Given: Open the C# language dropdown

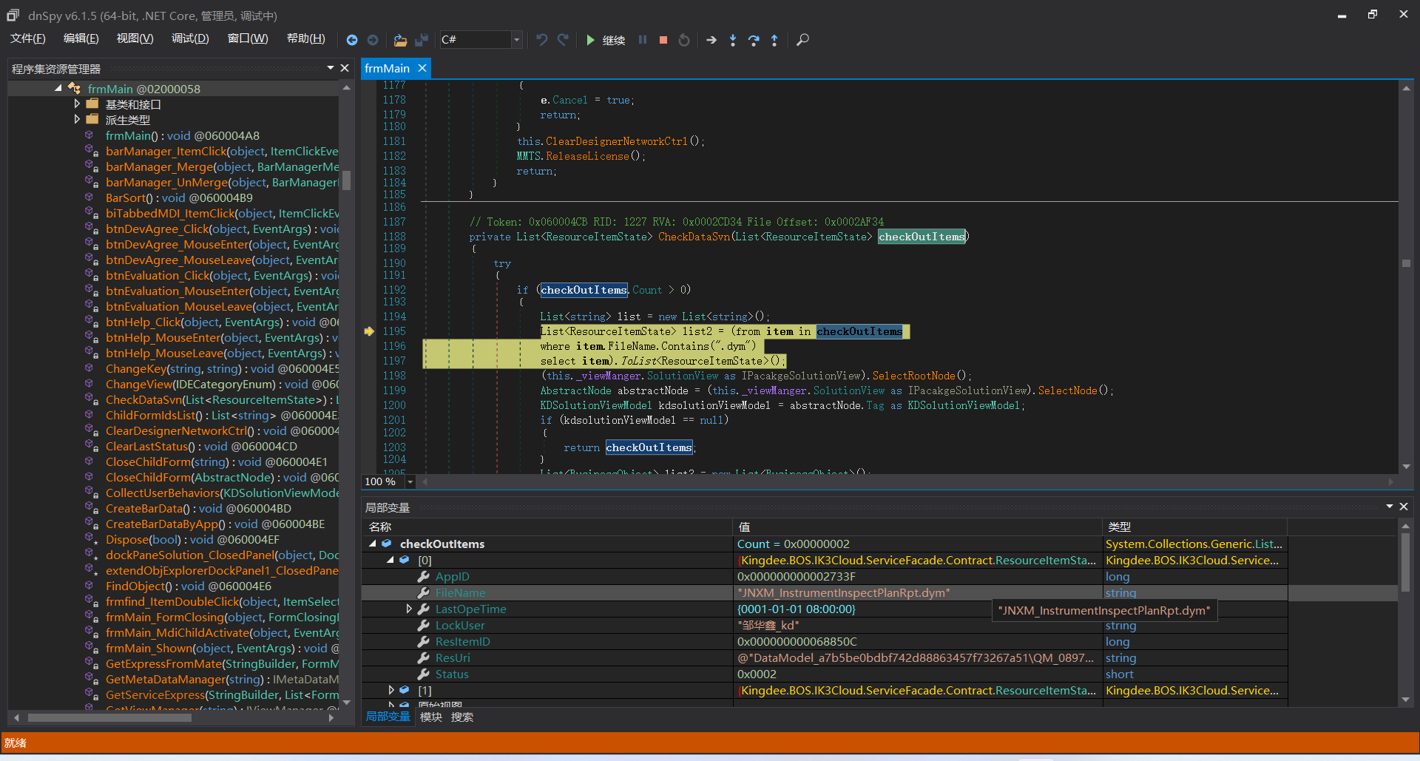Looking at the screenshot, I should tap(516, 40).
